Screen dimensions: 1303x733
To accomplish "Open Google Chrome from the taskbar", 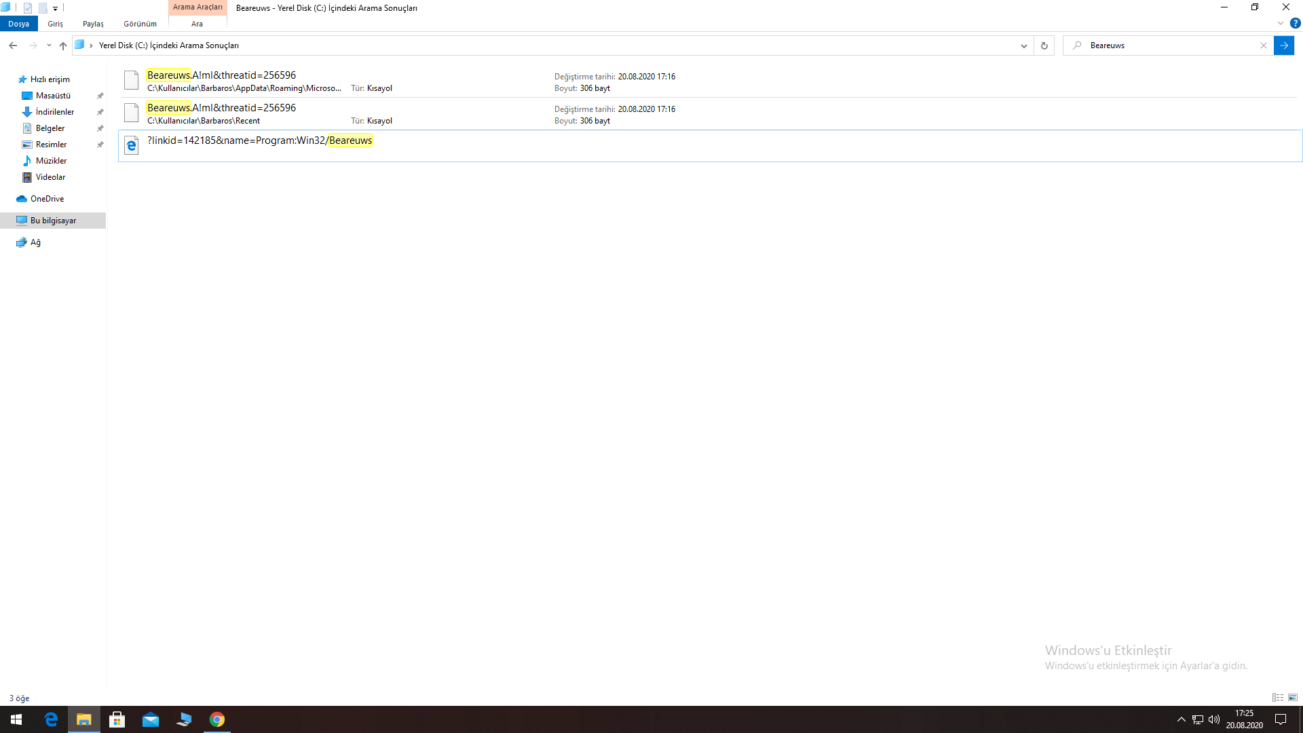I will (217, 719).
